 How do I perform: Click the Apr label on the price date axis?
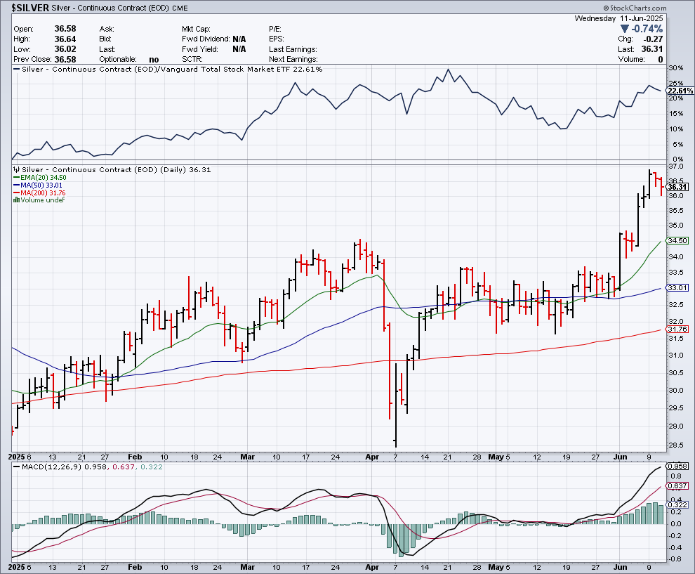click(373, 456)
